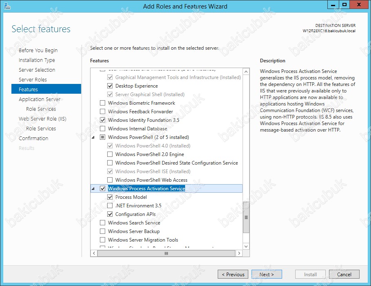
Task: Enable Windows Search Service checkbox
Action: (102, 223)
